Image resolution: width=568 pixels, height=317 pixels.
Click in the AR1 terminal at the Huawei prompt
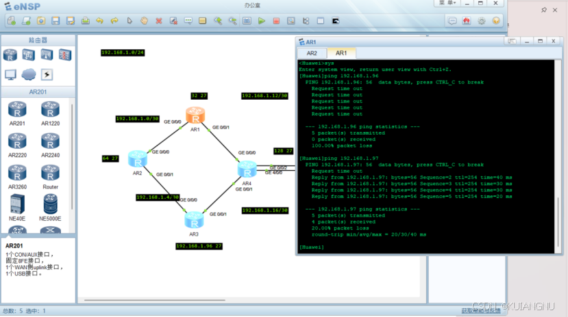[x=312, y=247]
